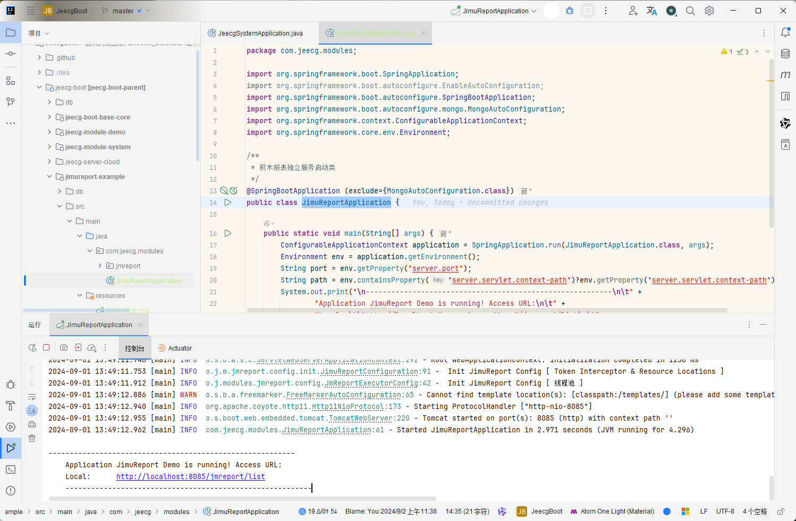
Task: Click Atom One Light (Material) theme widget
Action: click(612, 511)
